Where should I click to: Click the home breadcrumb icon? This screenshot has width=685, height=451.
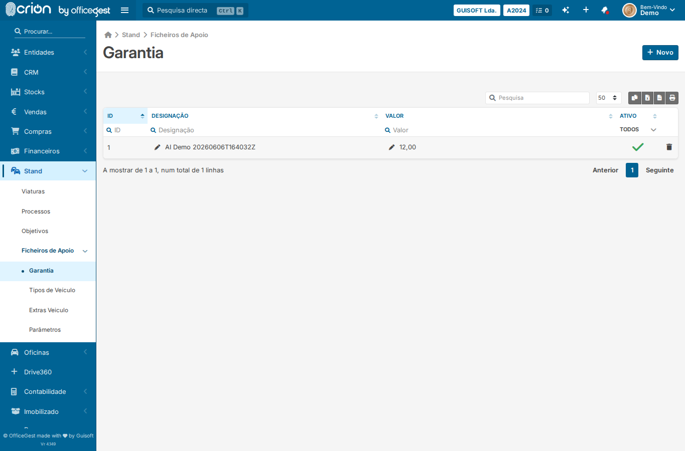(x=108, y=35)
